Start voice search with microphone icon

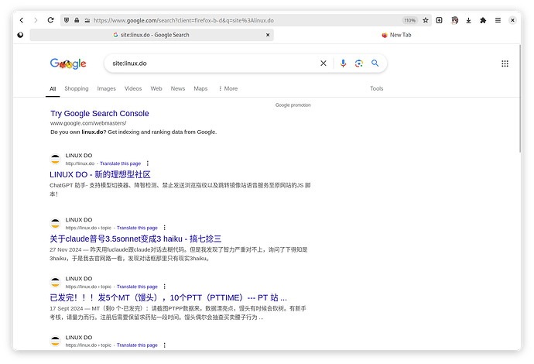tap(343, 64)
